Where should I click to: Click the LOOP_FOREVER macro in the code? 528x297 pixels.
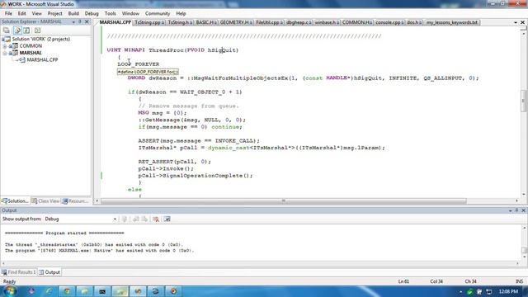[x=139, y=64]
